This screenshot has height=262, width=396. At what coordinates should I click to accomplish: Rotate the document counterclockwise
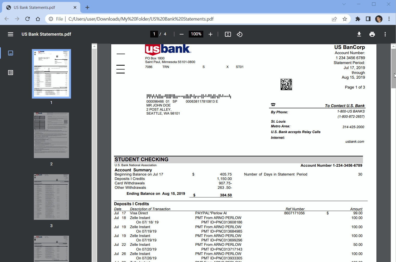tap(240, 34)
